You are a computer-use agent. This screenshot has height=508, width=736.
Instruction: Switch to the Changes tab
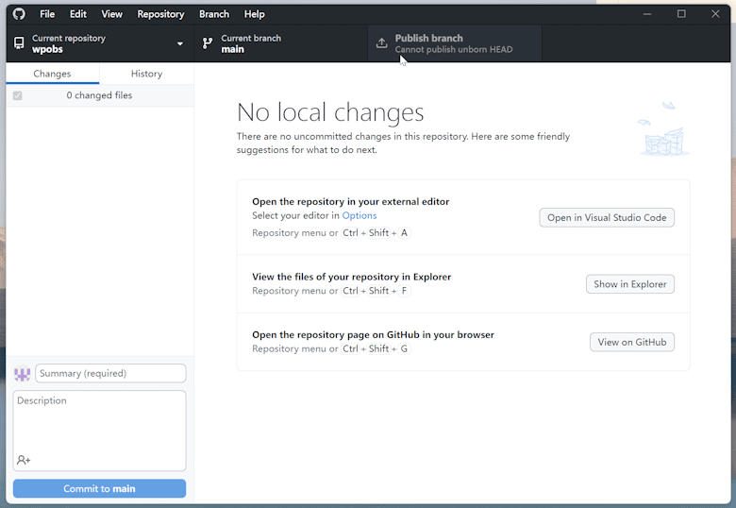[52, 74]
